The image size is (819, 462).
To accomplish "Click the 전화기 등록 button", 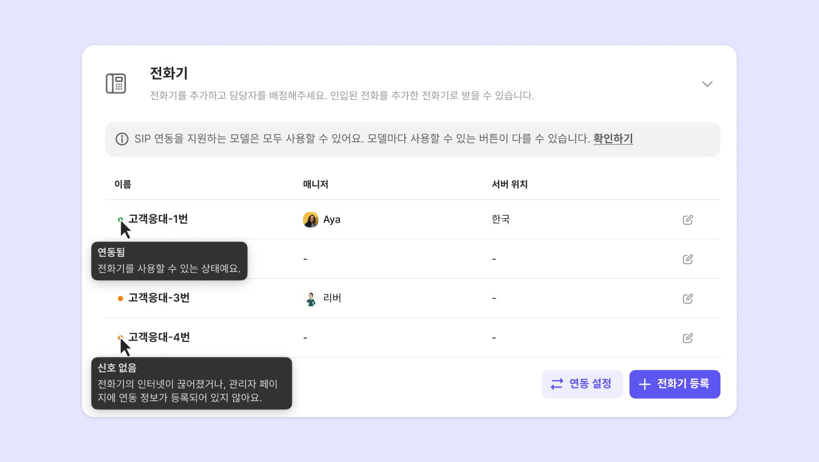I will click(x=674, y=384).
